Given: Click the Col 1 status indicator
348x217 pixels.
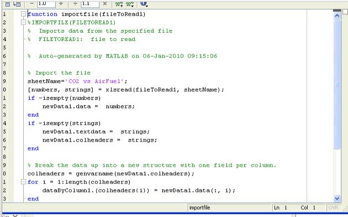Looking at the screenshot, I should point(308,208).
